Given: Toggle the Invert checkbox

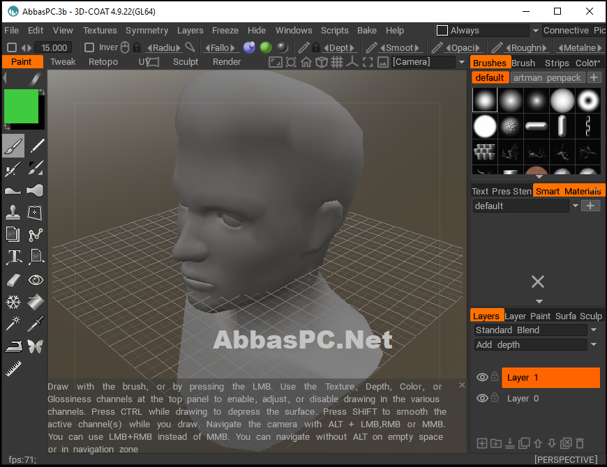Looking at the screenshot, I should [89, 47].
